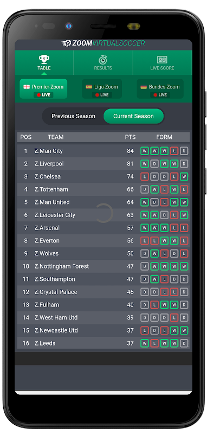Select the Premier-Zoom league
This screenshot has height=434, width=207.
pyautogui.click(x=43, y=89)
